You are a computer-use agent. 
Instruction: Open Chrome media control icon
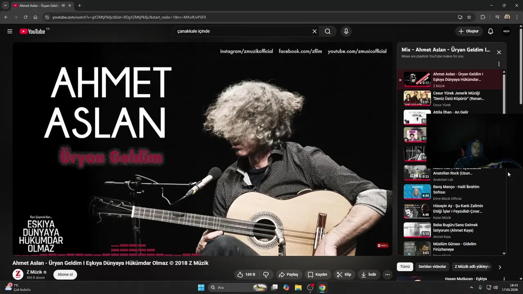coord(497,17)
